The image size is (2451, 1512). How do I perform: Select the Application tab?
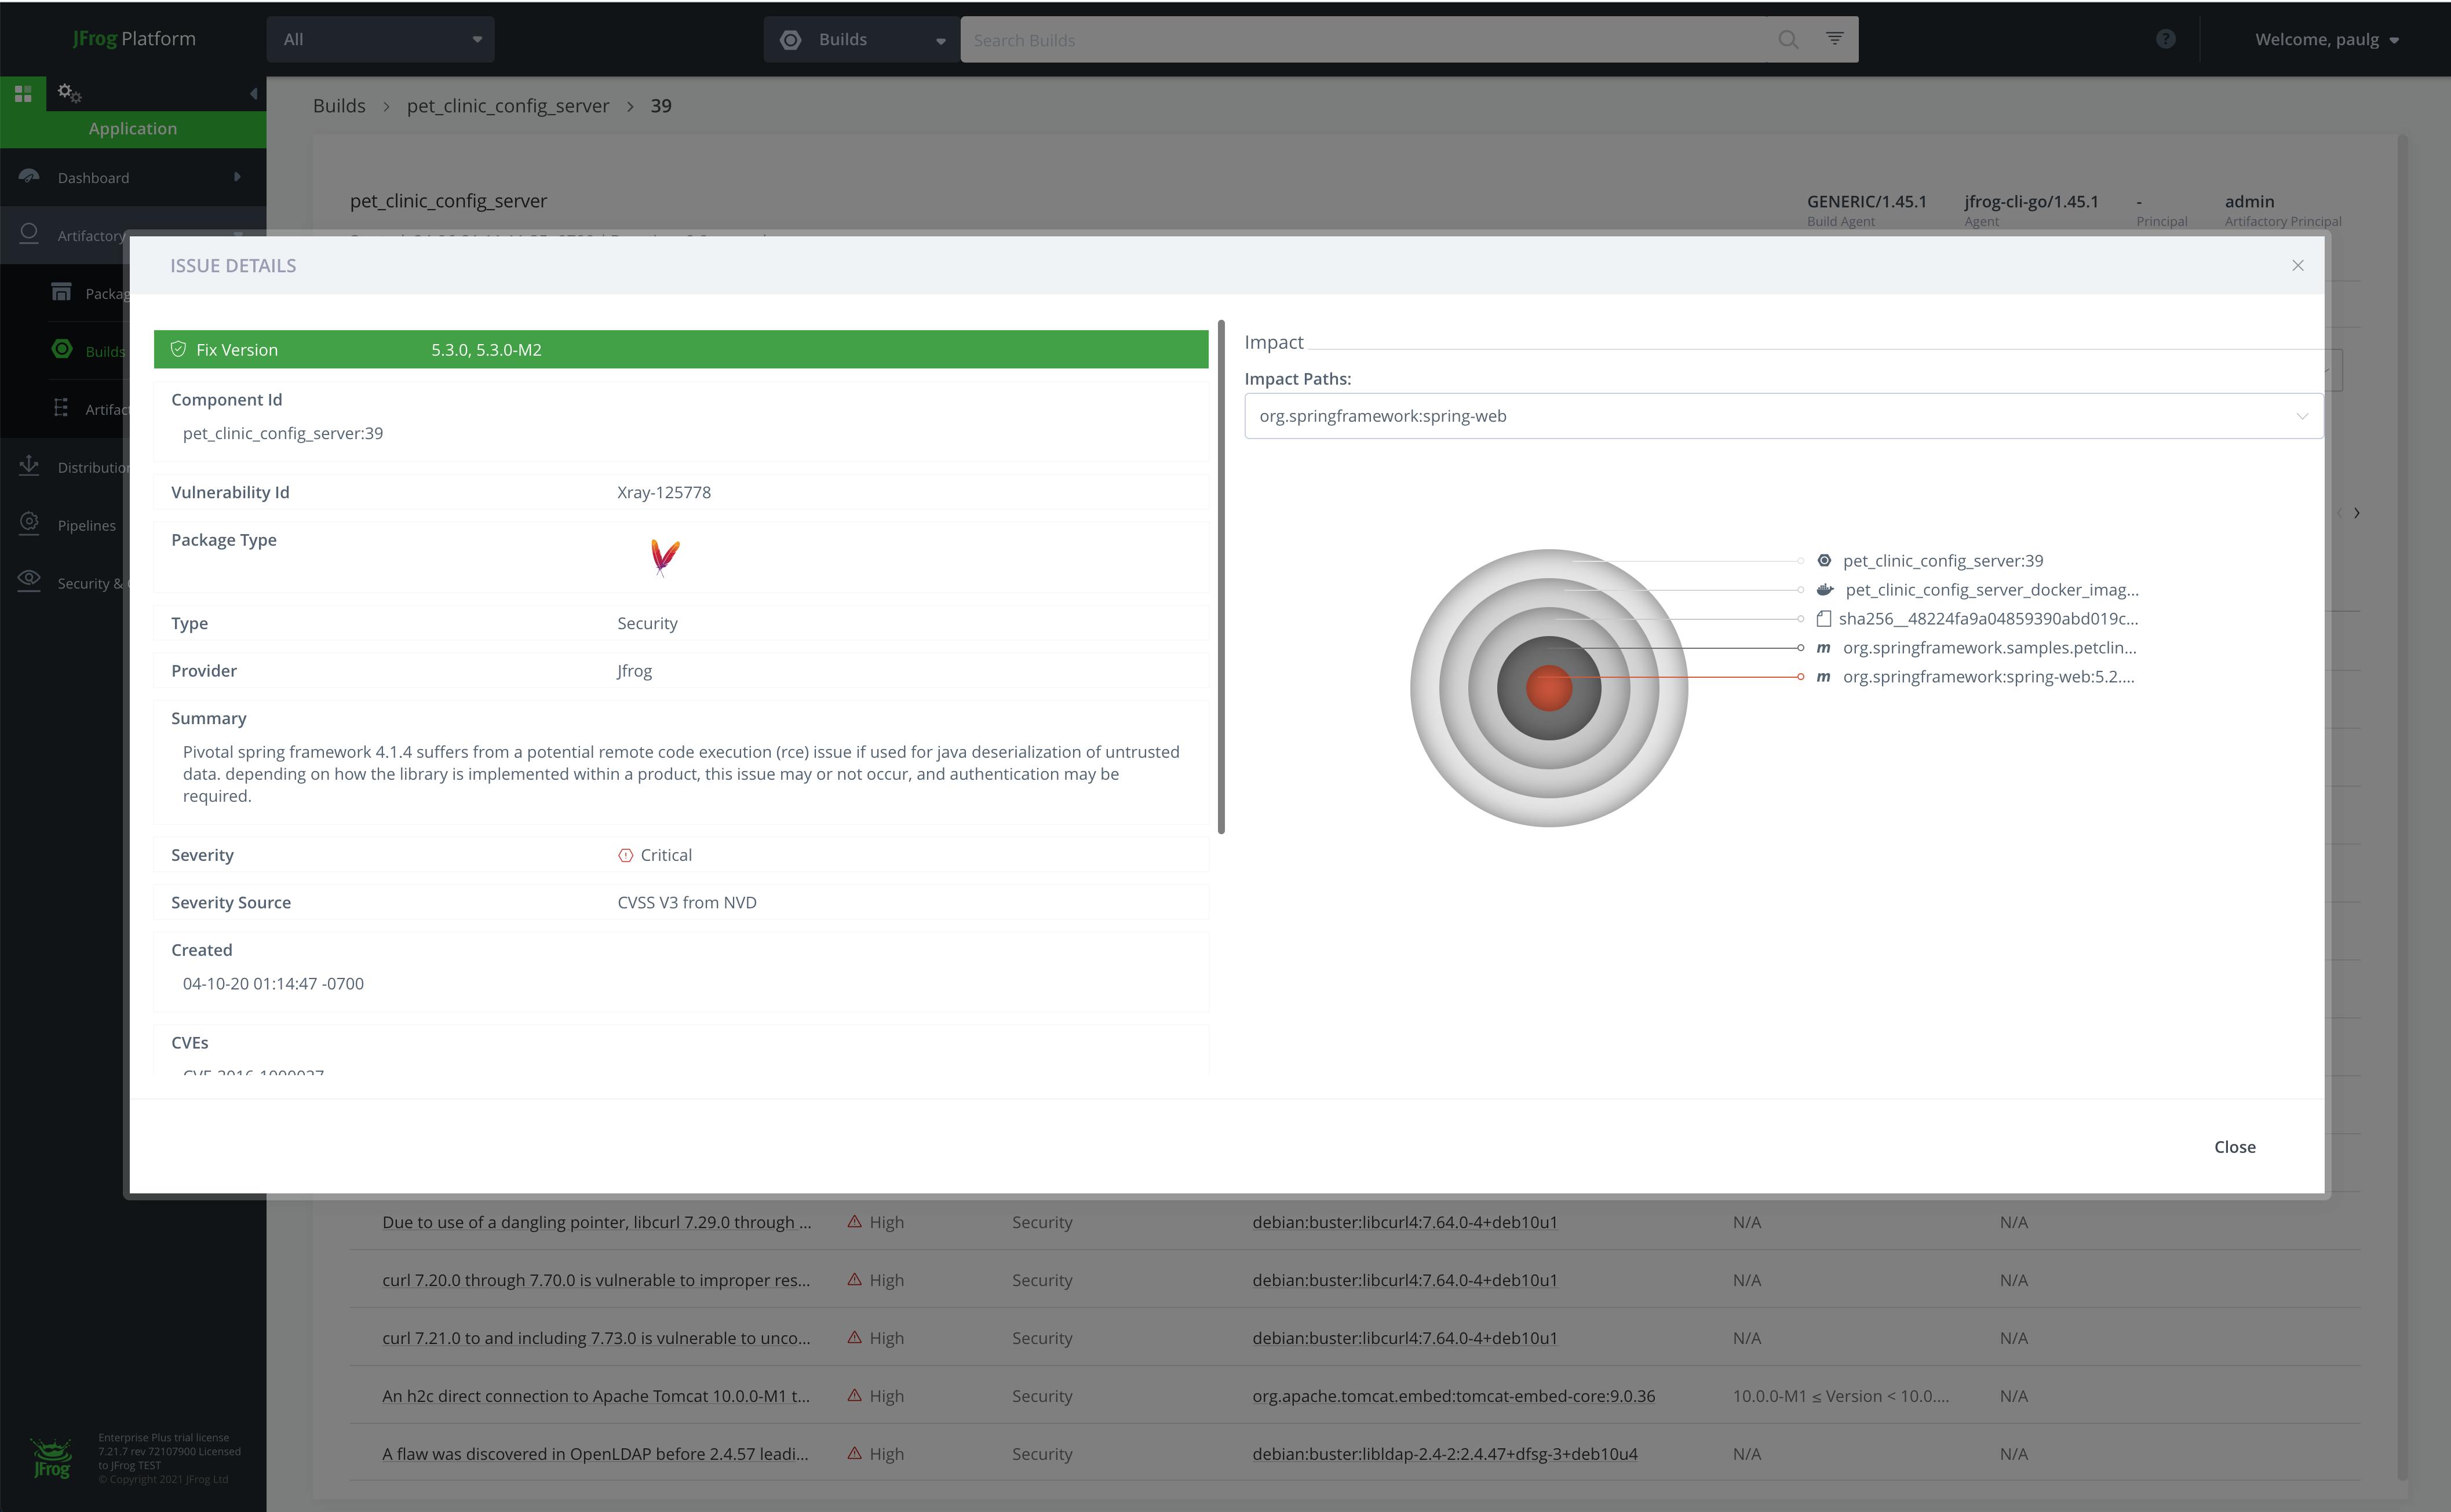(132, 128)
